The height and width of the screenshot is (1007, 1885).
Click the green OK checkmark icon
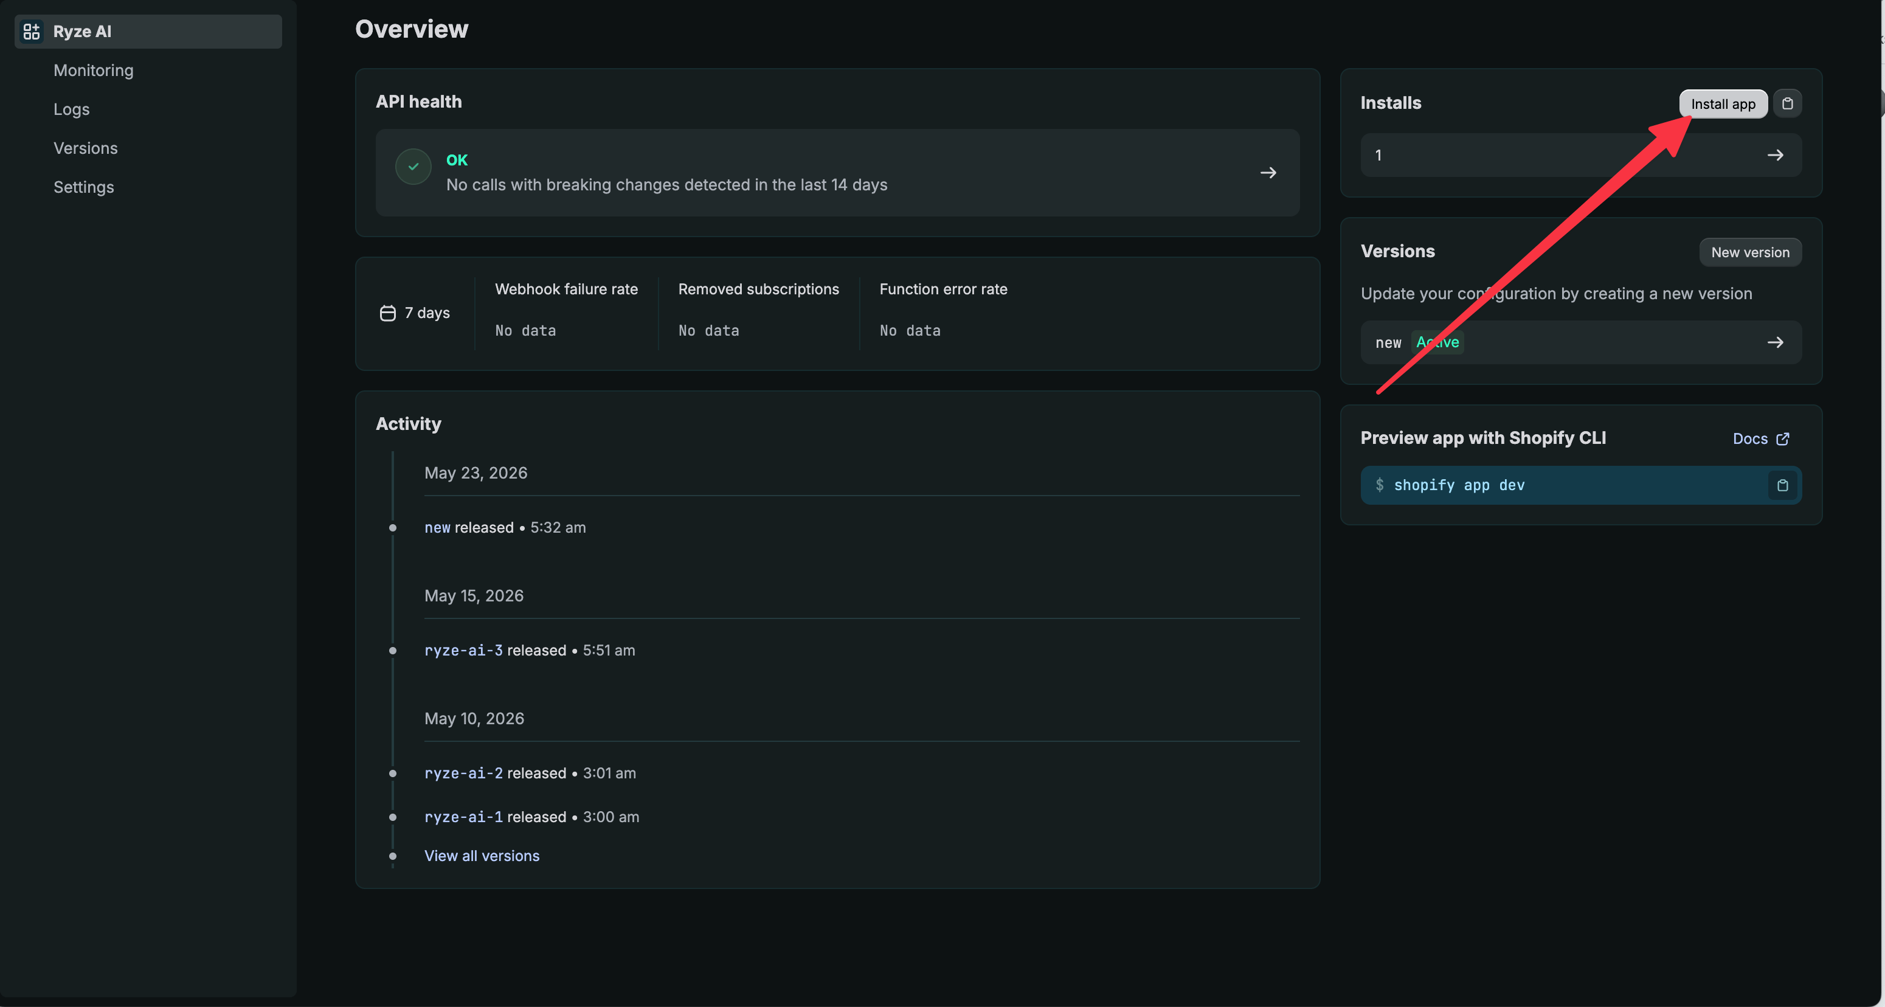point(413,167)
